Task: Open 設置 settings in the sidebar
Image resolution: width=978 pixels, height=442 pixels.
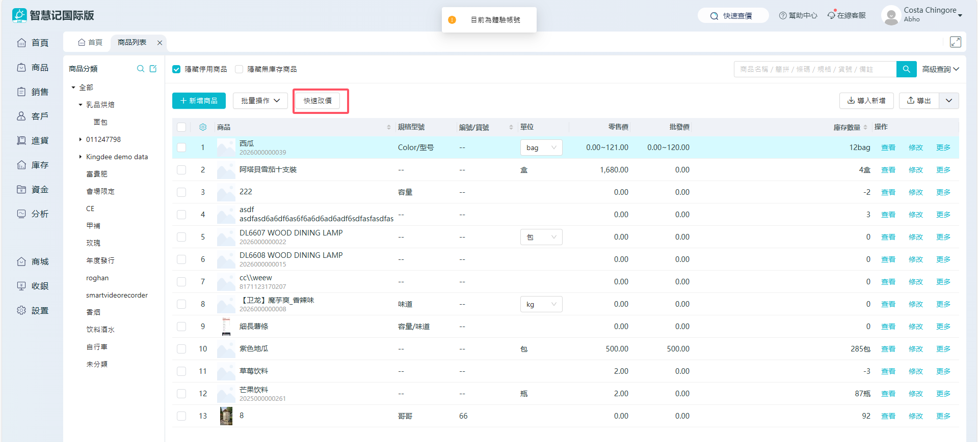Action: coord(33,310)
